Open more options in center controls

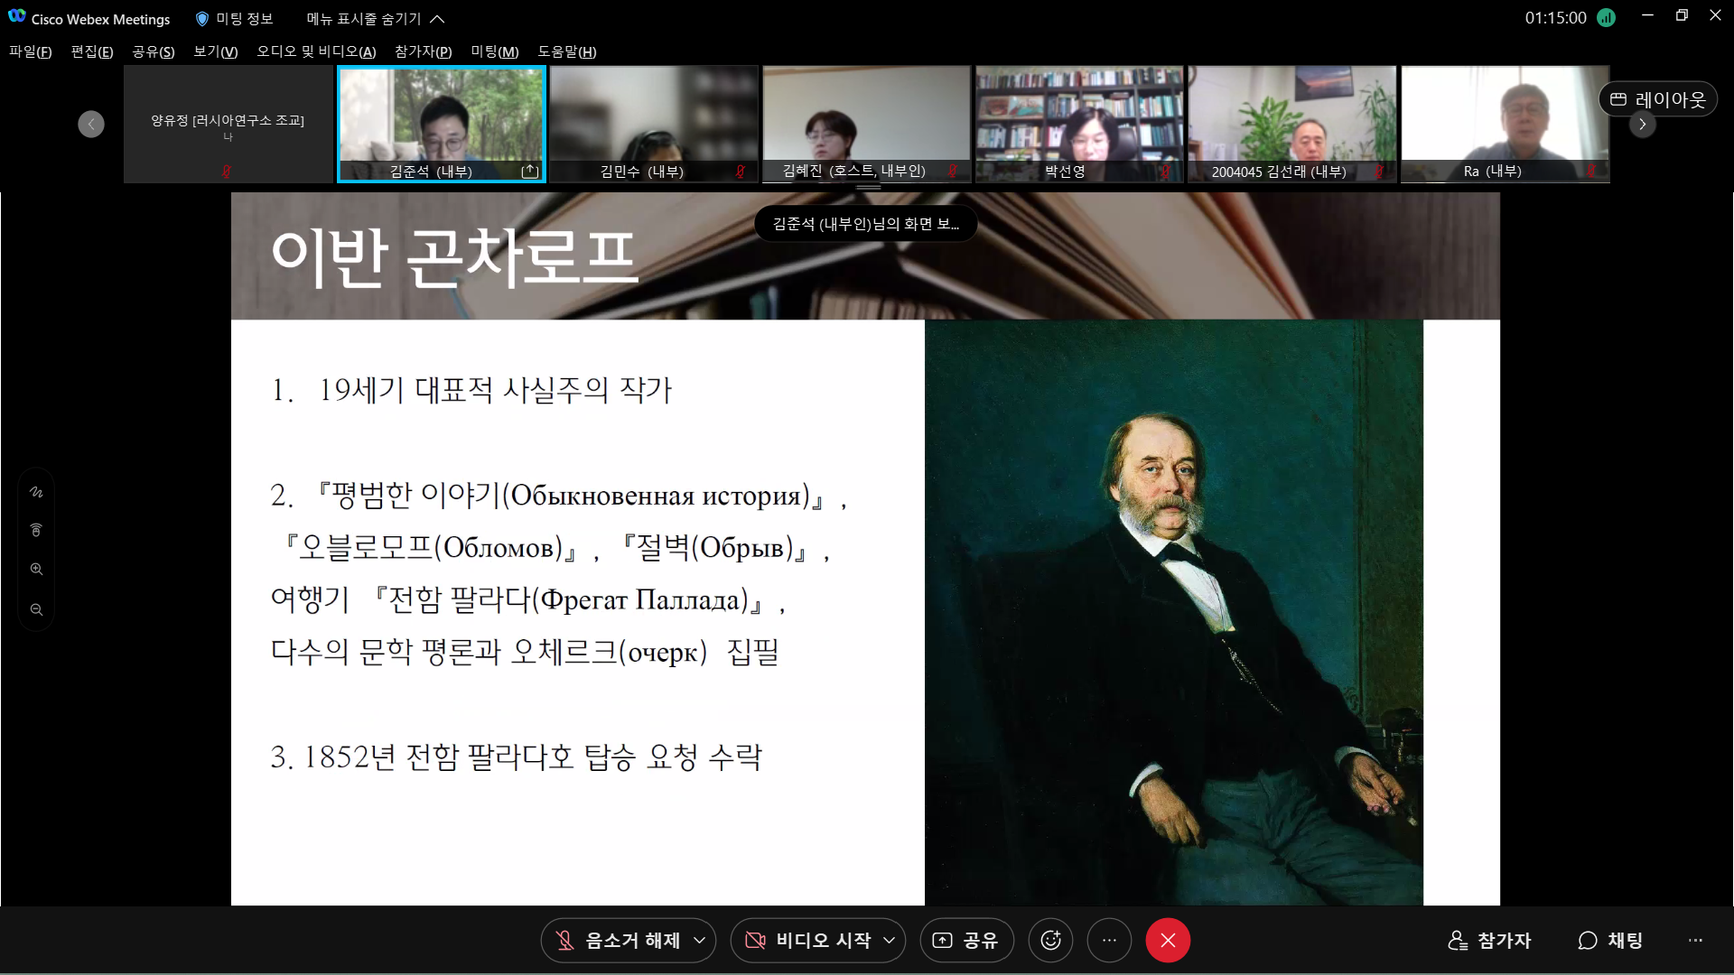point(1110,941)
